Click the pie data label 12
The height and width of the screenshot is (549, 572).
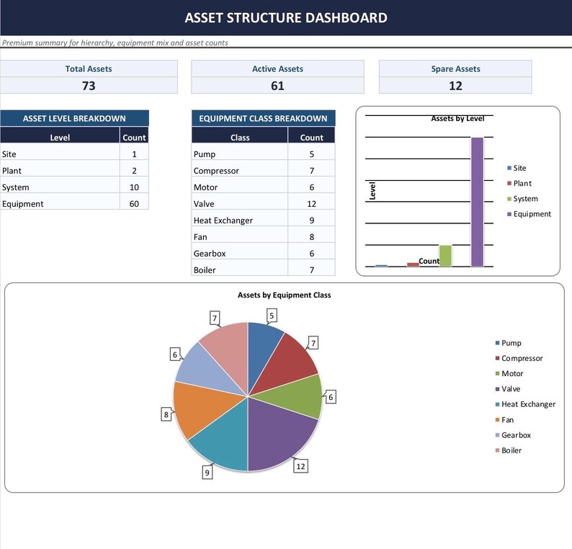click(300, 466)
